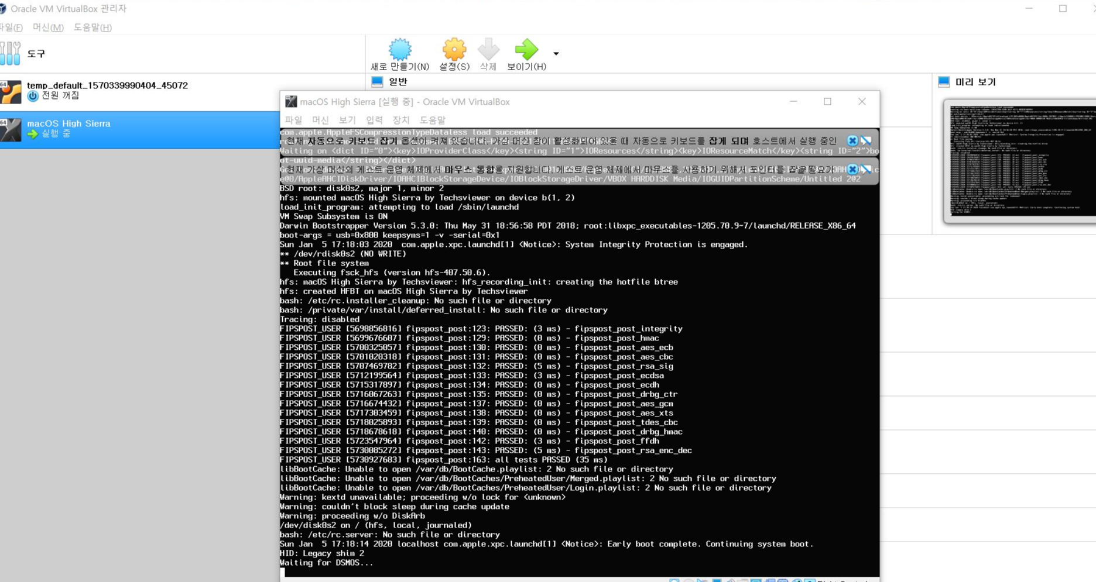Viewport: 1096px width, 582px height.
Task: Dismiss the keyboard capture notification with the blue X
Action: pos(852,141)
